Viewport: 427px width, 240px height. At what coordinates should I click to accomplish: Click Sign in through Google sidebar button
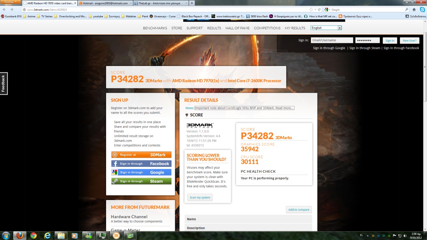click(x=141, y=172)
